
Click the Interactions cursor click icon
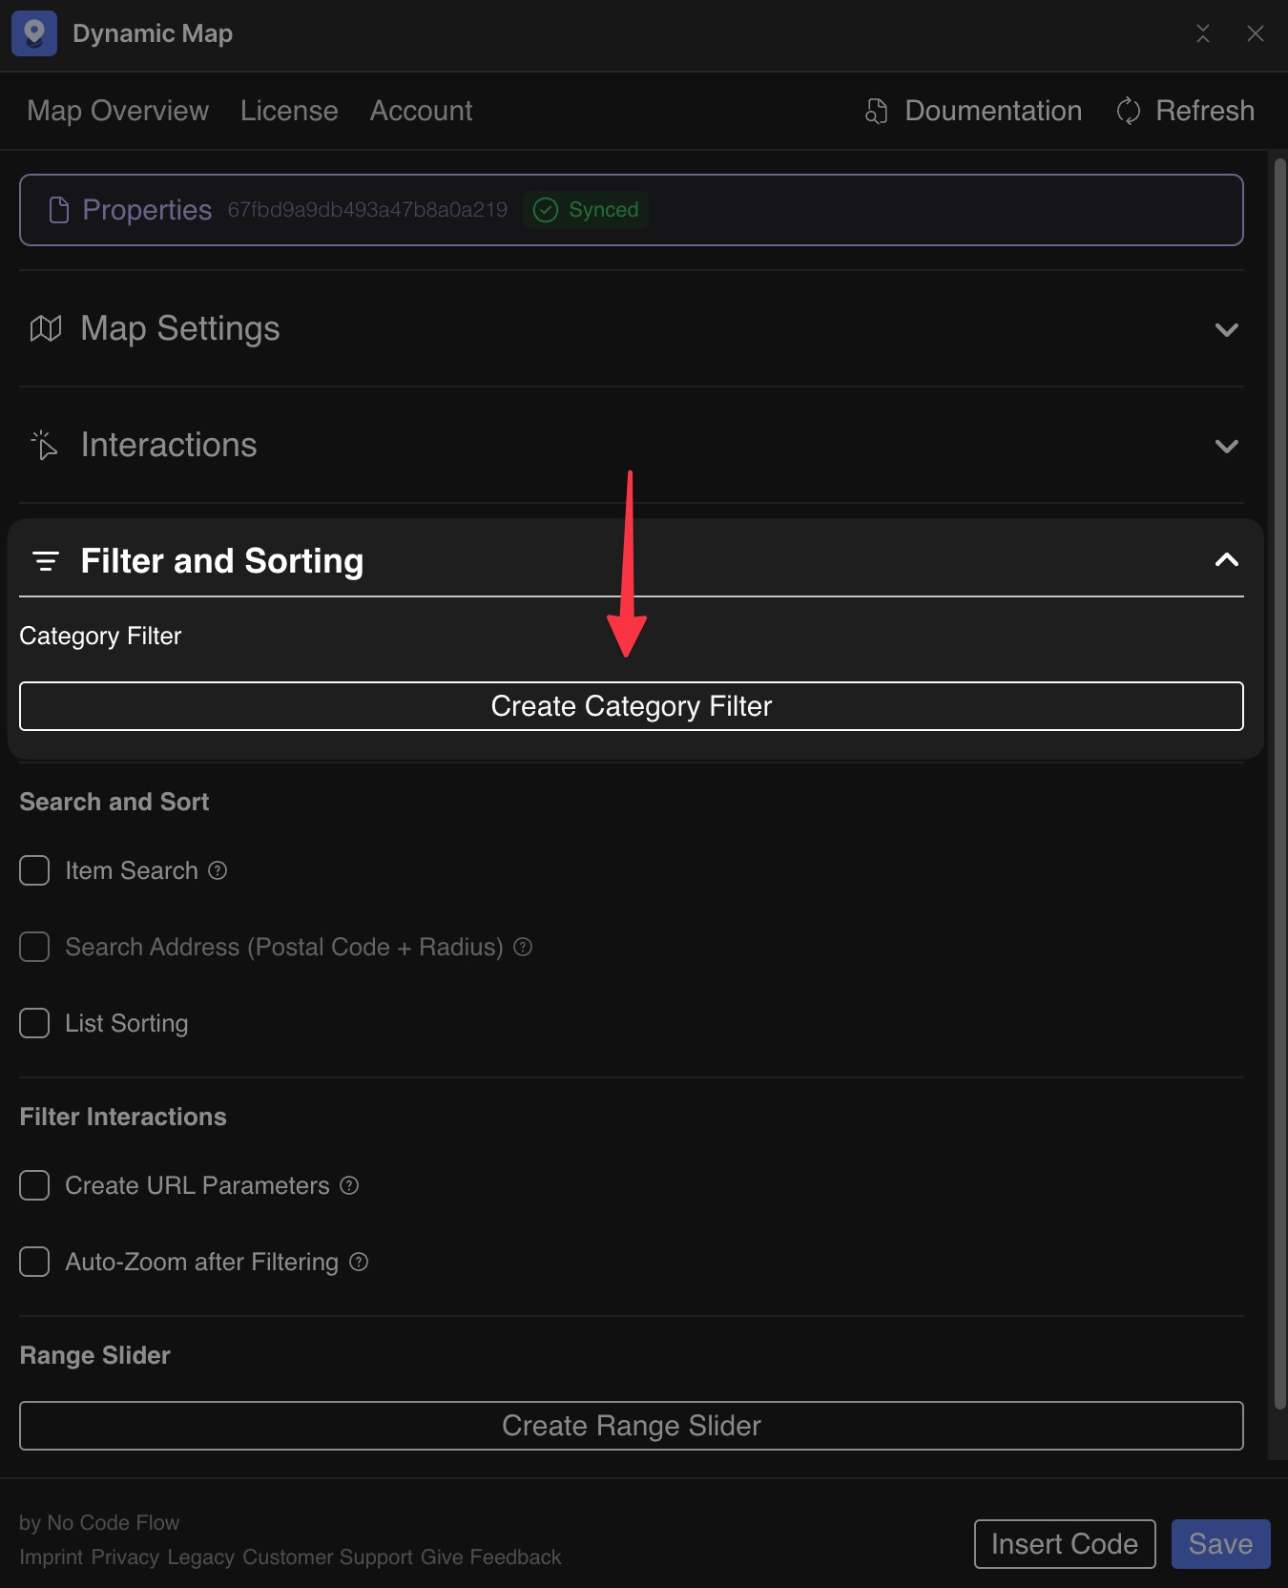point(45,445)
